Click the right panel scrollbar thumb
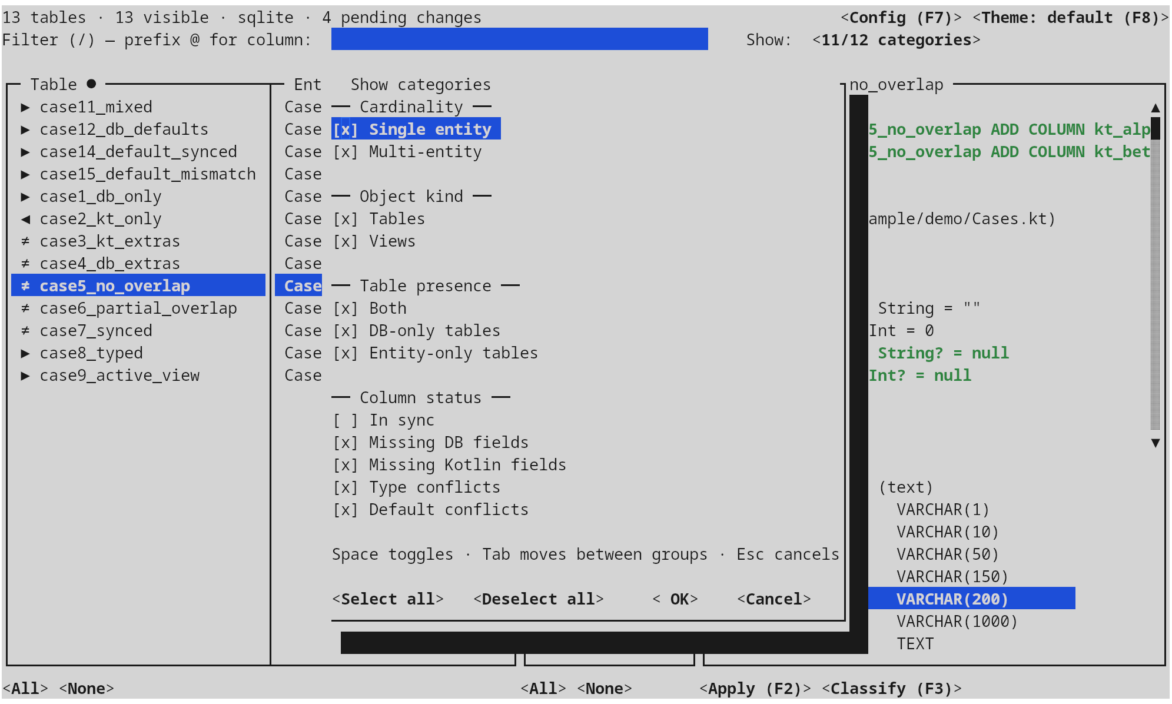 click(x=1156, y=129)
